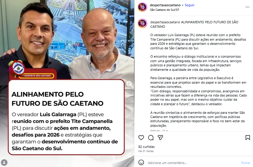Submit the comment with Postar
The width and height of the screenshot is (253, 167).
246,163
